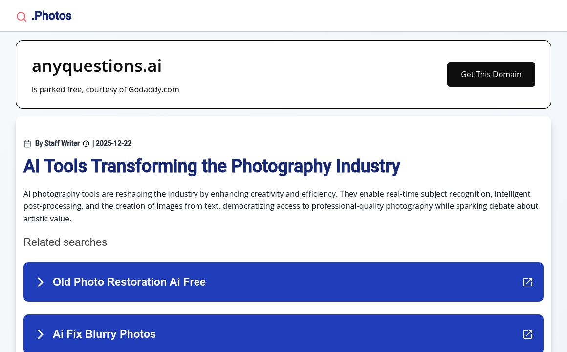Open the AI Tools Transforming Photography article title
The height and width of the screenshot is (352, 567).
[x=212, y=166]
